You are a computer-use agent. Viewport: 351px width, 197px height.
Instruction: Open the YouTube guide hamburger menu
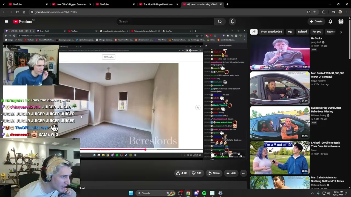pos(7,21)
